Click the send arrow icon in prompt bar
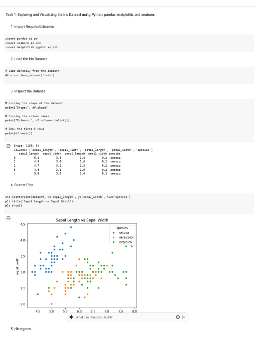The image size is (255, 340). point(184,317)
